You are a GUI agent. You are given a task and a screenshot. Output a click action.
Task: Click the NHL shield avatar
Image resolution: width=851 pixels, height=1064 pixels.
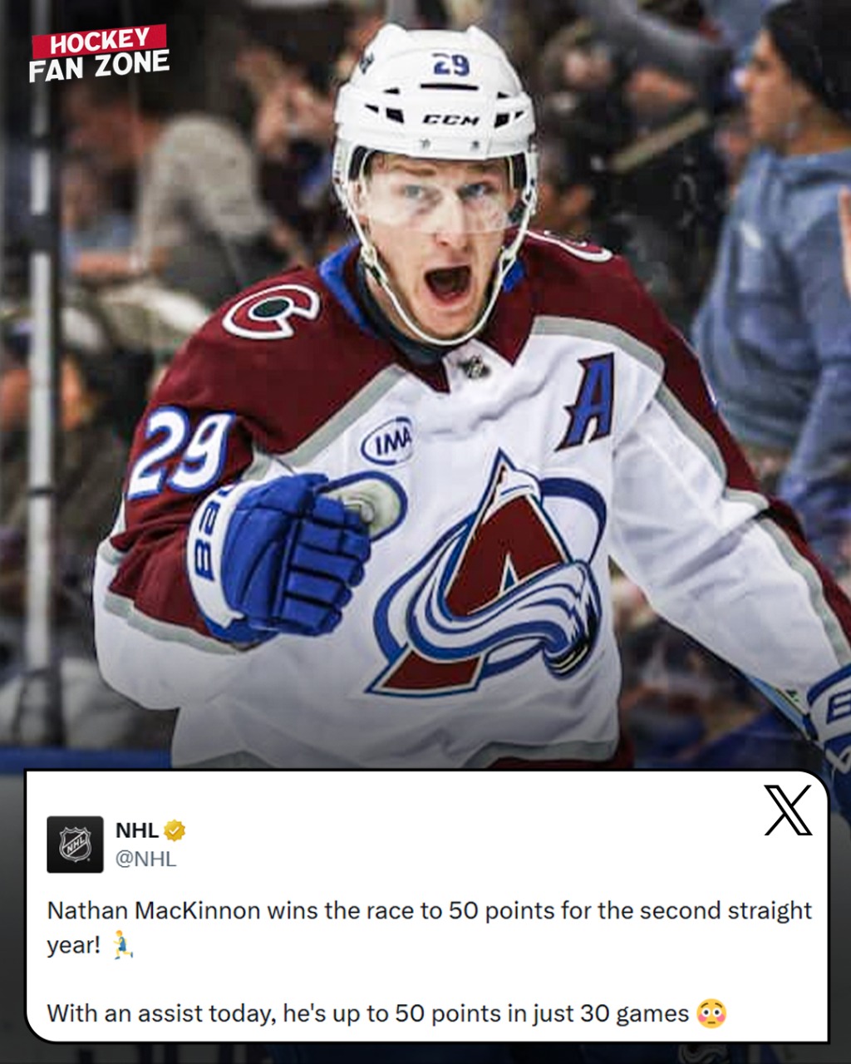click(75, 844)
